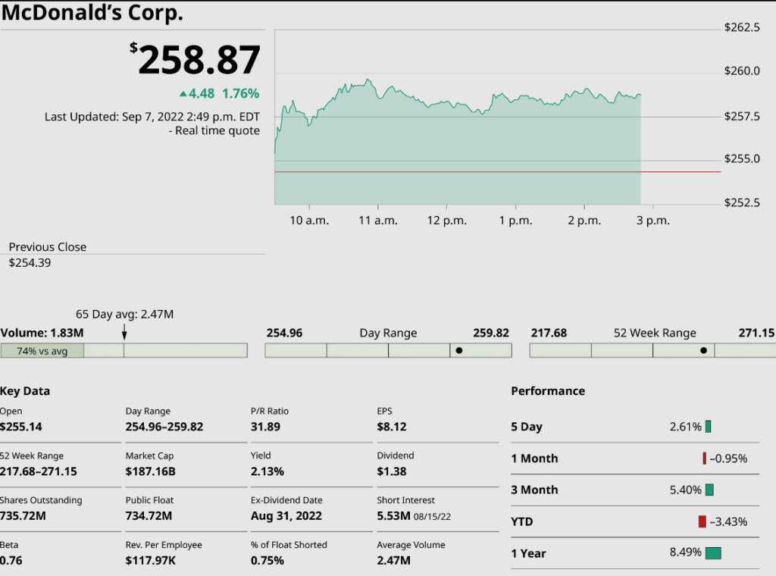Screen dimensions: 776x576
Task: Click the 2 p.m. time axis label
Action: [584, 221]
